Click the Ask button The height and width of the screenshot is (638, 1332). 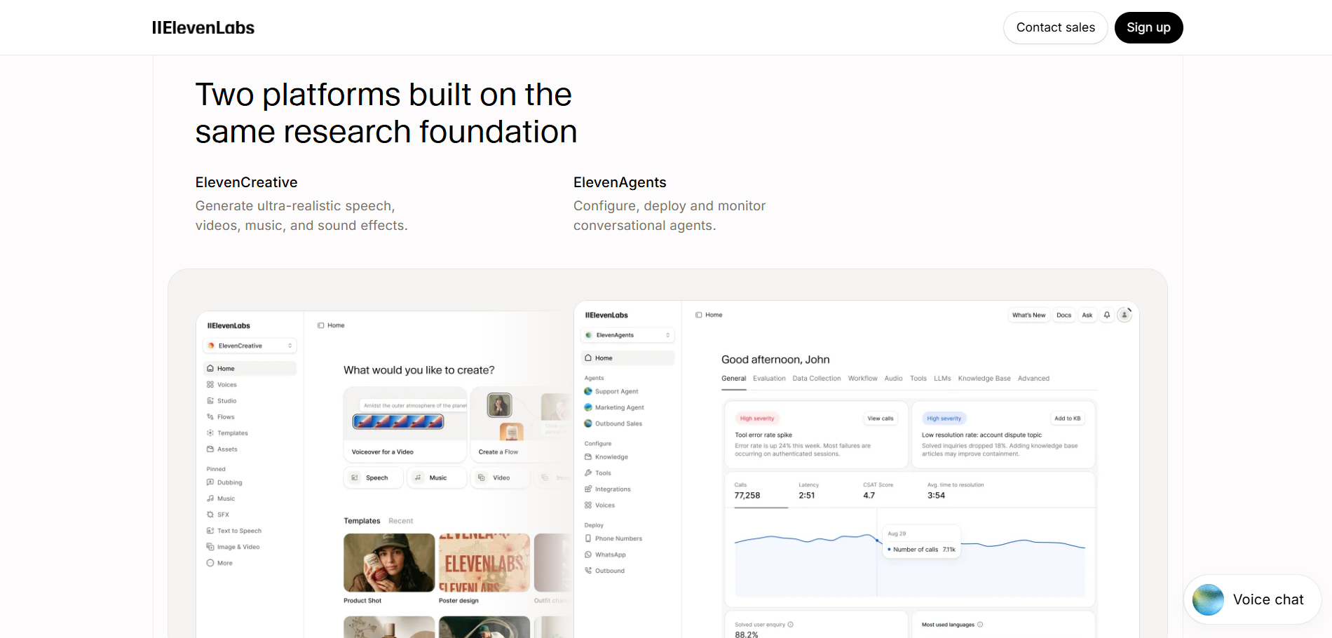tap(1087, 315)
